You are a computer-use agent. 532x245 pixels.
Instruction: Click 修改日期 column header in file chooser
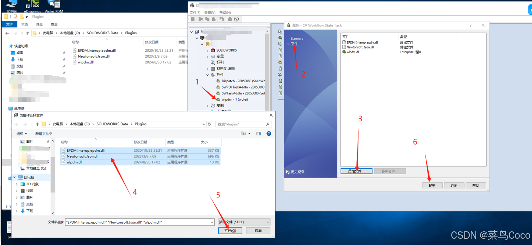(x=148, y=142)
